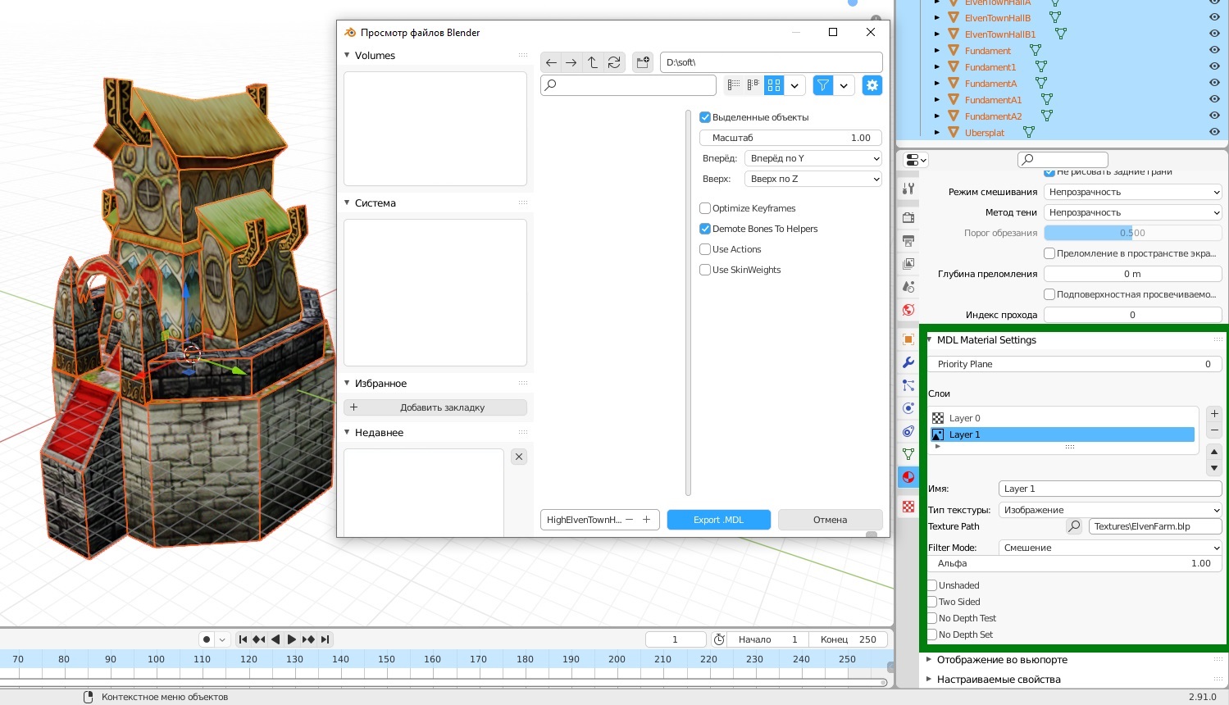The width and height of the screenshot is (1229, 705).
Task: Toggle the 'Выделенные объекты' checkbox
Action: tap(705, 117)
